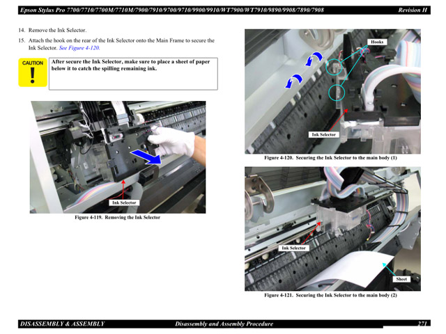Viewport: 446px width, 334px height.
Task: Click the "Hooks" callout label
Action: [377, 42]
